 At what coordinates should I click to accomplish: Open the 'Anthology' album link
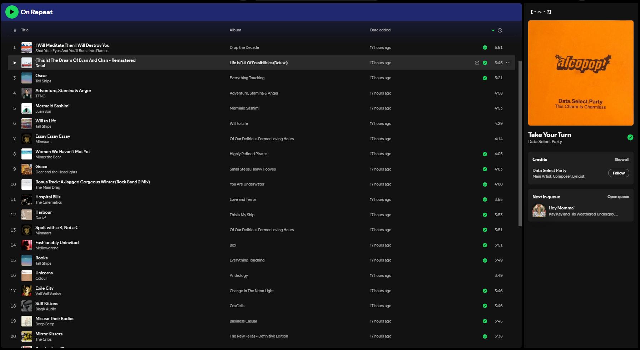pyautogui.click(x=239, y=275)
